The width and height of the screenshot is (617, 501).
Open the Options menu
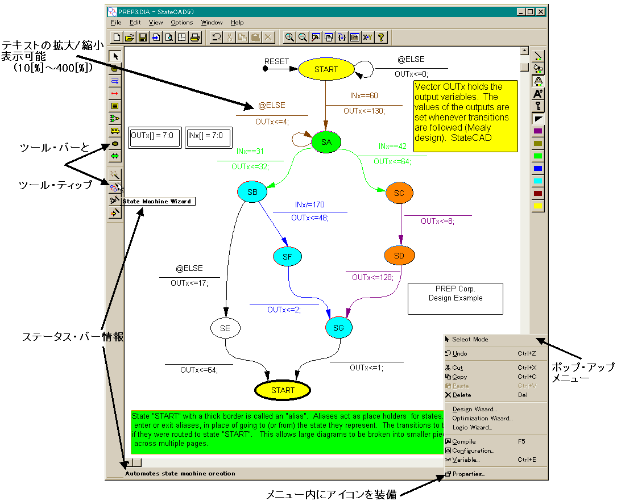pos(182,23)
